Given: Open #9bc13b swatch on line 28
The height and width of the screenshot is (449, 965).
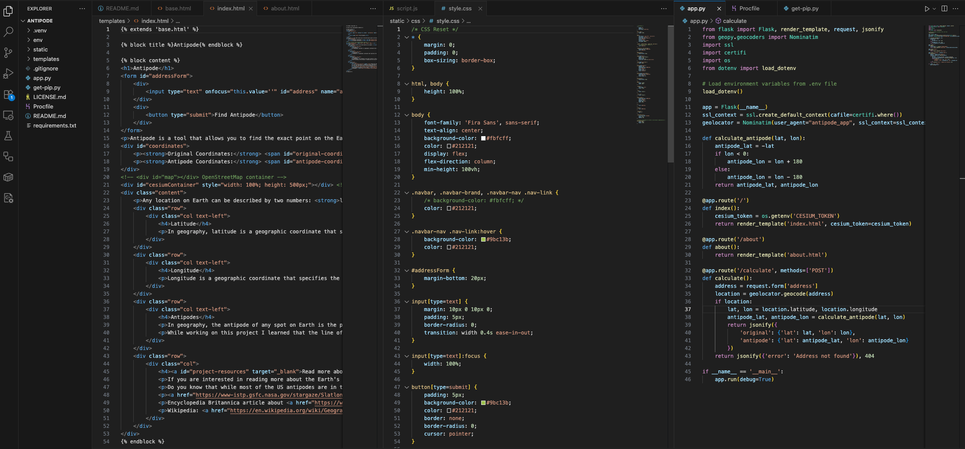Looking at the screenshot, I should click(483, 239).
